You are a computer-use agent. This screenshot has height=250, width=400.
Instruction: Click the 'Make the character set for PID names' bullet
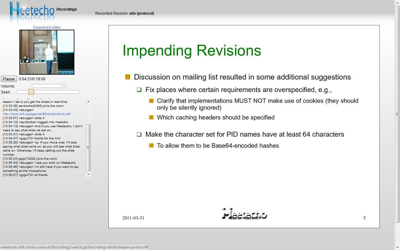(x=245, y=134)
